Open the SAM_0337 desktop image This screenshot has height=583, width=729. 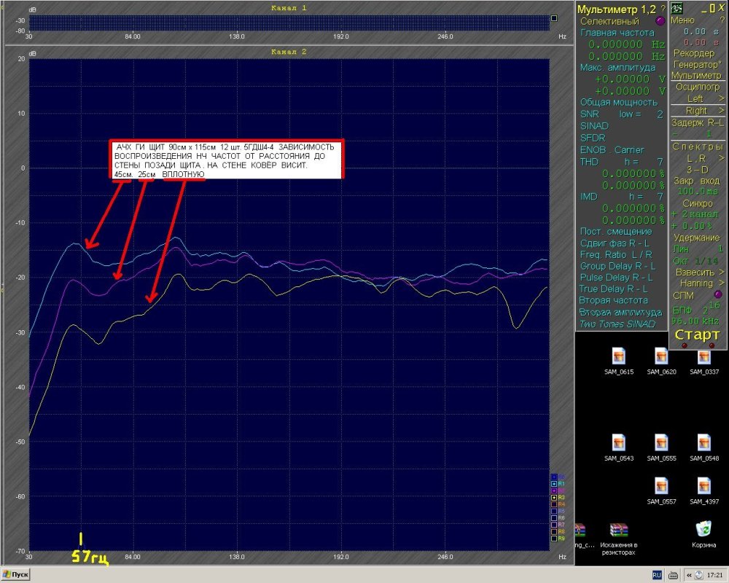[x=703, y=356]
